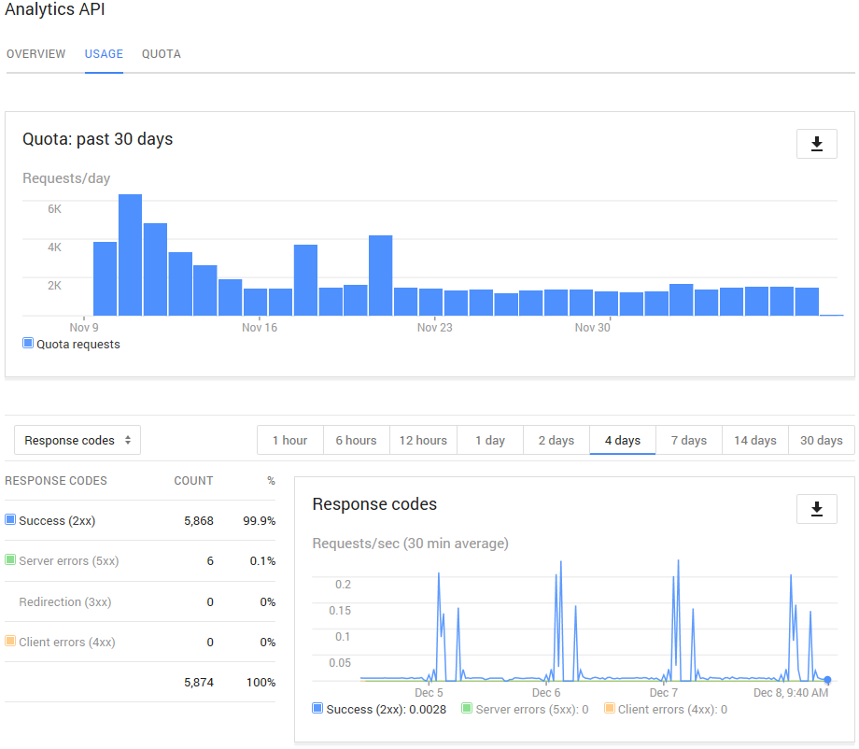
Task: Click the Success (2xx) blue swatch in table
Action: [10, 519]
